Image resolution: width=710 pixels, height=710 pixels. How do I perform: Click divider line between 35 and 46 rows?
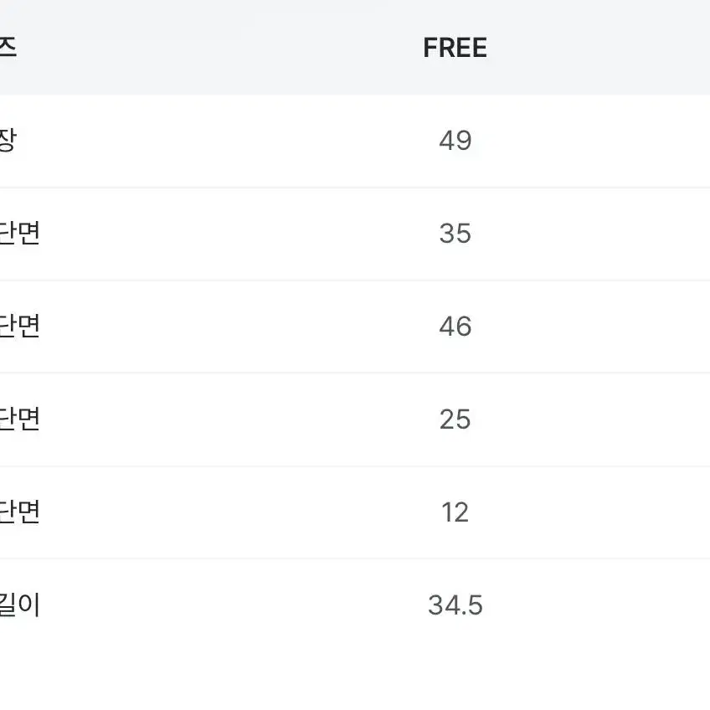pos(355,280)
